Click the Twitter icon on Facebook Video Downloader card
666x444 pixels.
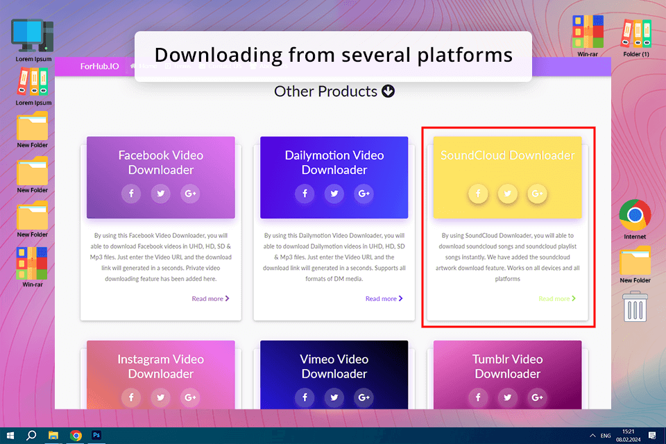[x=160, y=194]
